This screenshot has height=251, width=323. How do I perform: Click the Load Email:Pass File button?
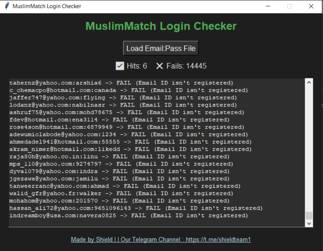pos(161,48)
